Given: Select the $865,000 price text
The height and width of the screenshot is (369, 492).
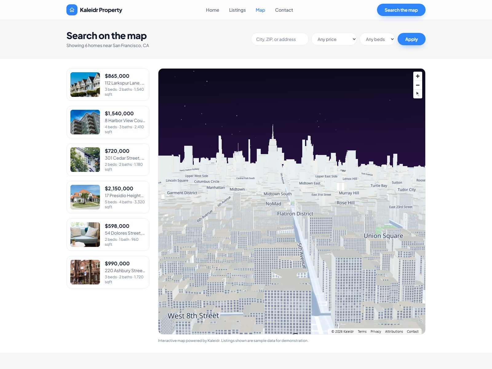Looking at the screenshot, I should coord(117,76).
